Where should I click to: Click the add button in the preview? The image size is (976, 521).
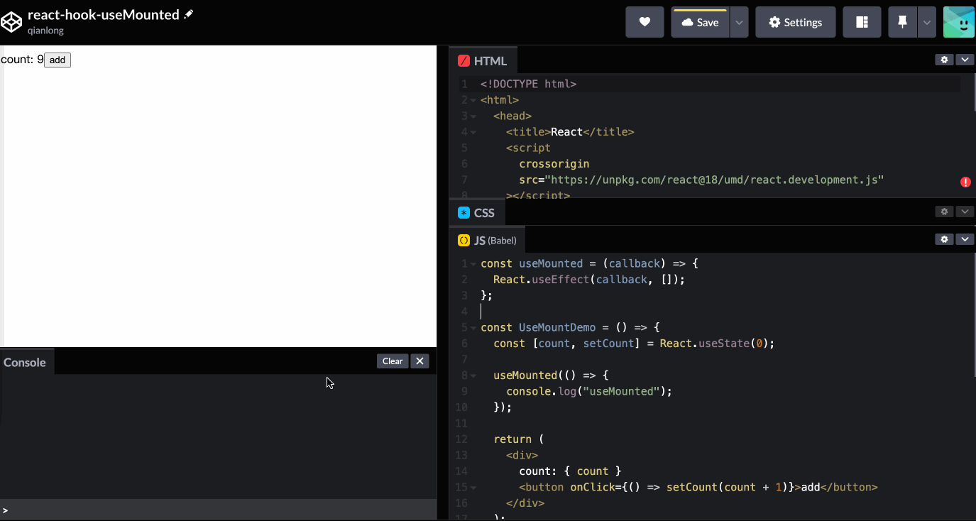57,60
